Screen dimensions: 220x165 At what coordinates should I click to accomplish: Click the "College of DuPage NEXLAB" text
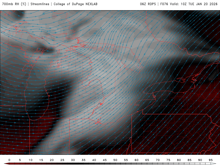75,4
